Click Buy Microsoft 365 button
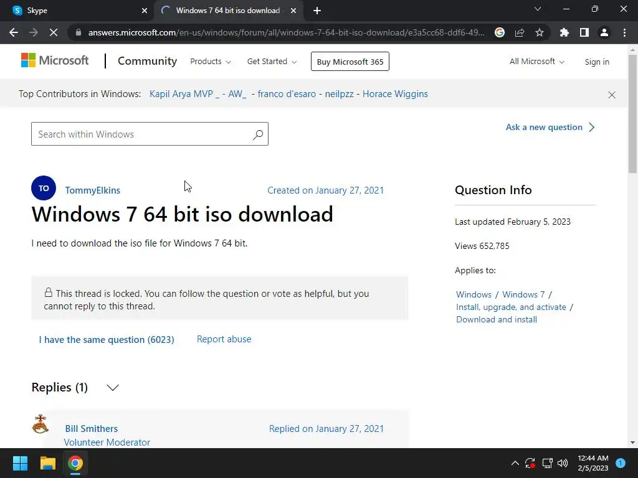The height and width of the screenshot is (478, 638). tap(350, 62)
